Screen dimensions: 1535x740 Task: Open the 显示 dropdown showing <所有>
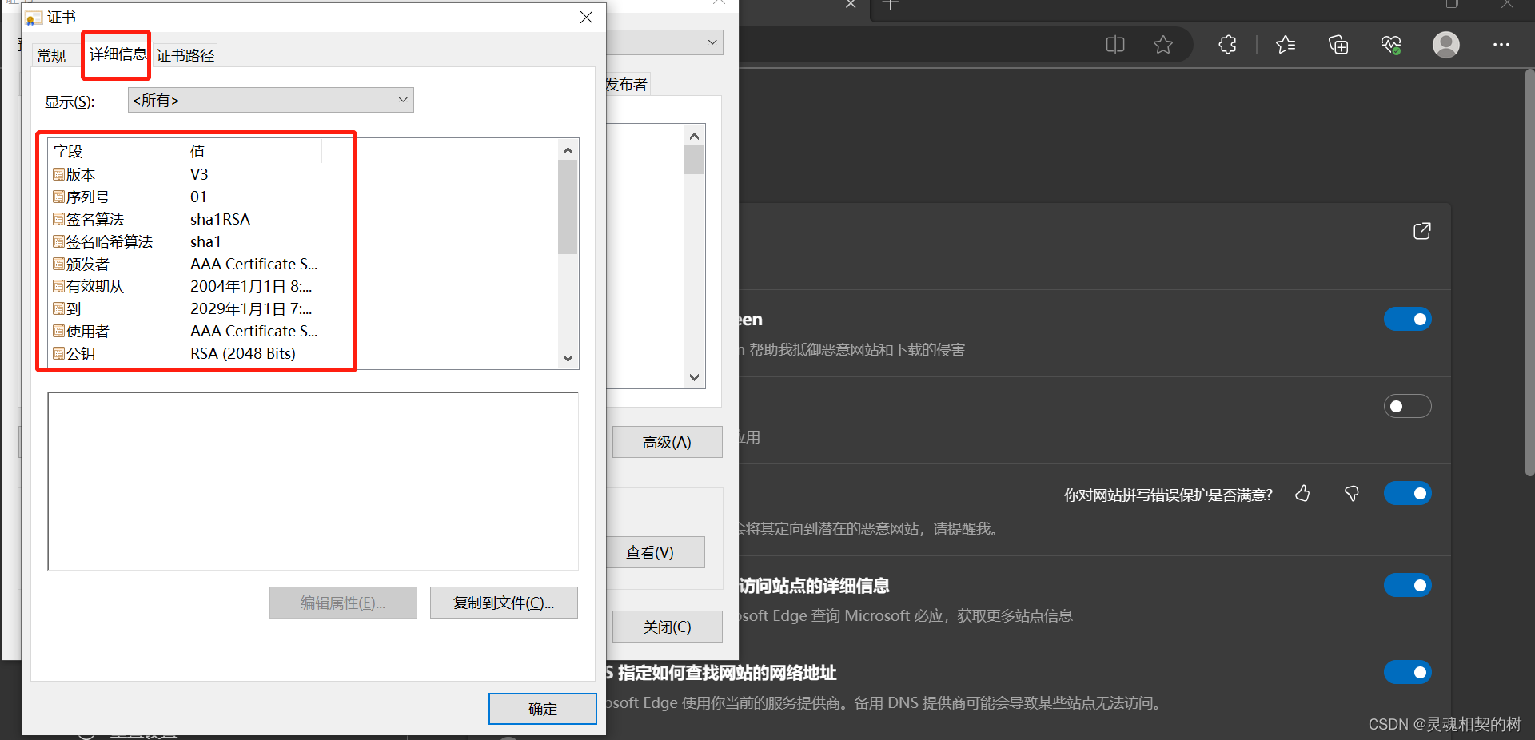coord(270,100)
